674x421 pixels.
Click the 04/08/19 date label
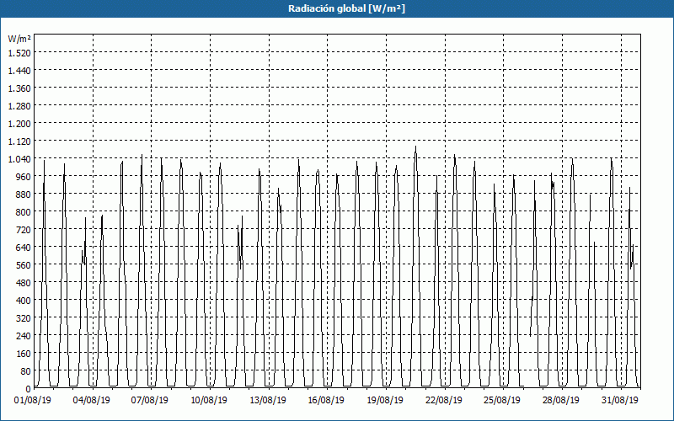[92, 401]
